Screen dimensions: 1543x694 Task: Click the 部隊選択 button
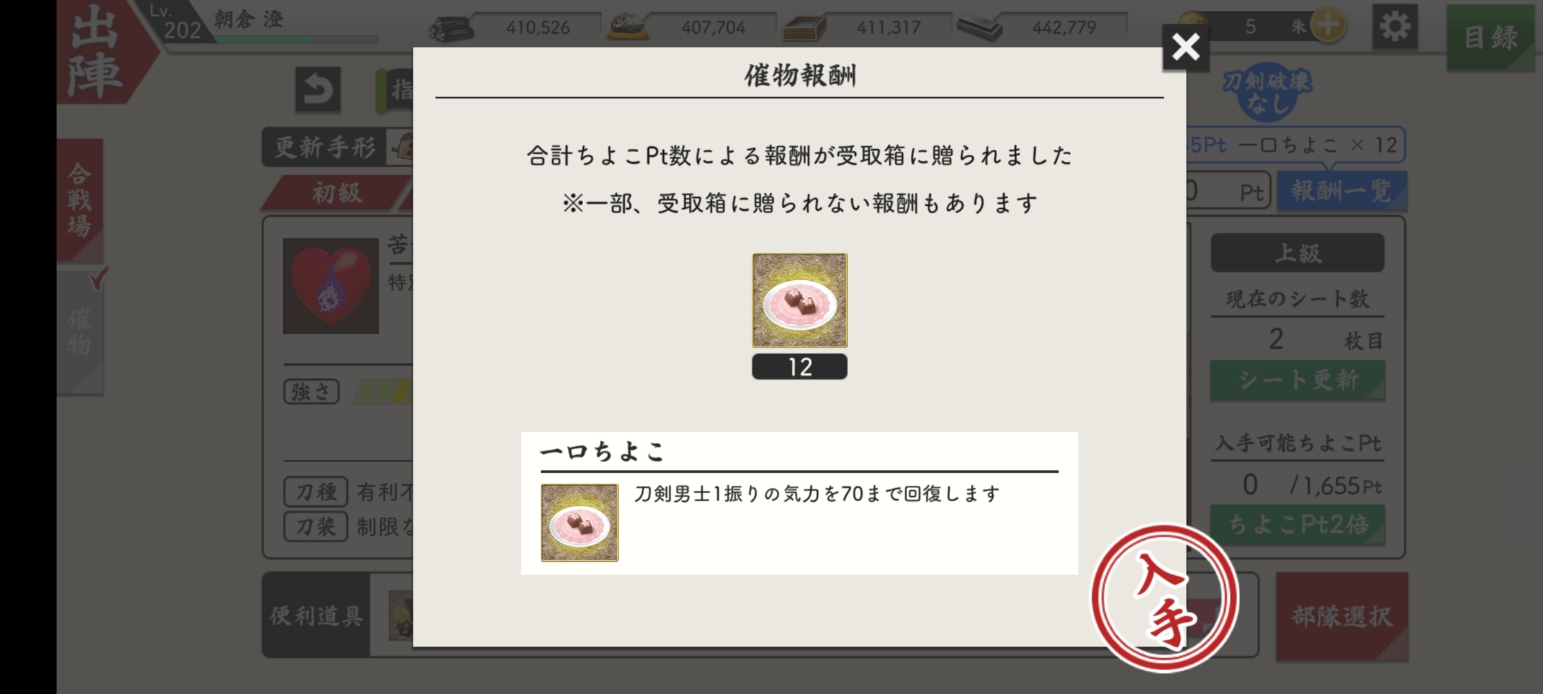point(1342,616)
